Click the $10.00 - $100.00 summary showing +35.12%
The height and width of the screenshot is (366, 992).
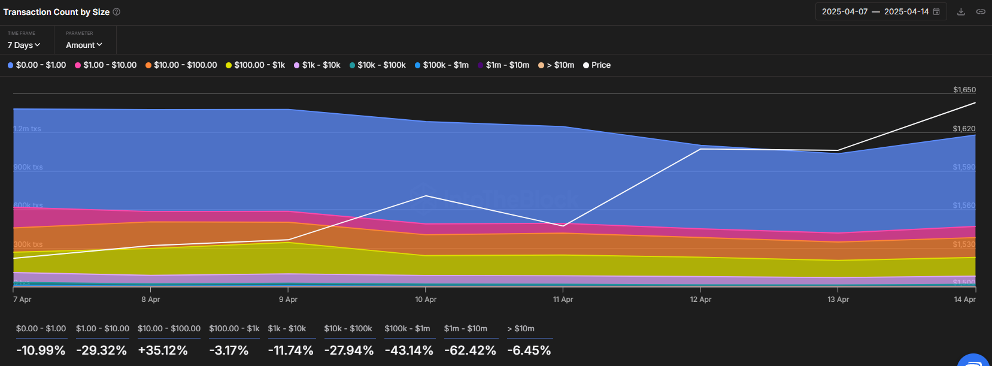169,340
